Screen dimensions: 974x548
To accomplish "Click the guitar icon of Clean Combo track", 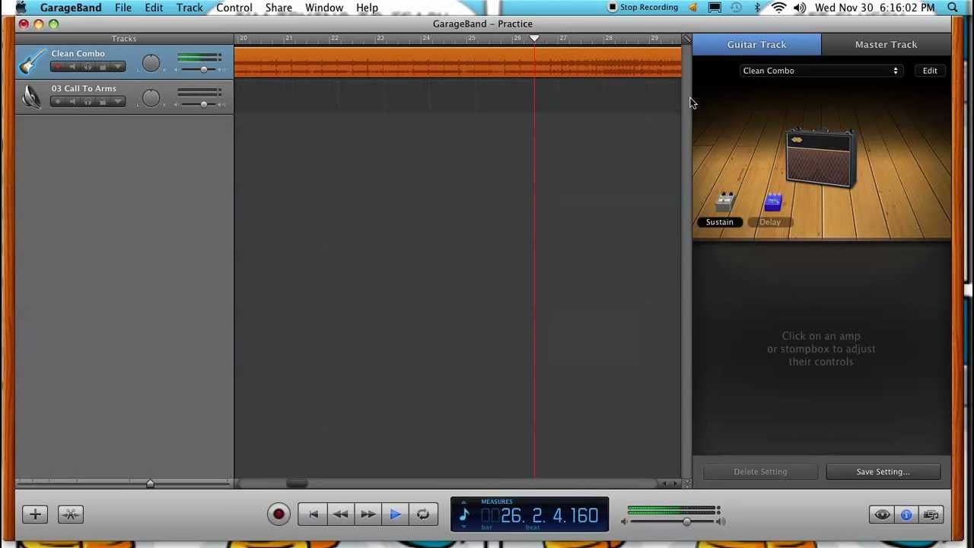I will point(32,62).
